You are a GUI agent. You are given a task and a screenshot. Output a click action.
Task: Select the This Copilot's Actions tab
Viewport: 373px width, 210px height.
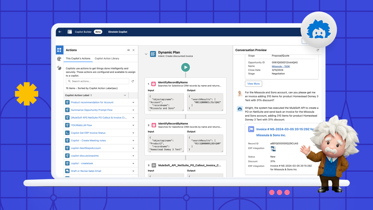pos(79,58)
